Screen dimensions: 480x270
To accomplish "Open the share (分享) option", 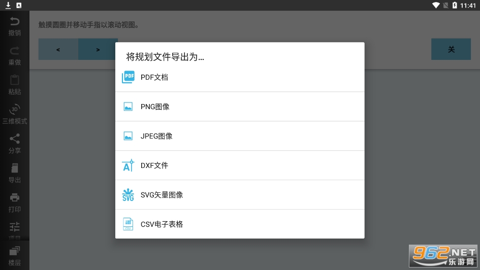I will tap(15, 139).
